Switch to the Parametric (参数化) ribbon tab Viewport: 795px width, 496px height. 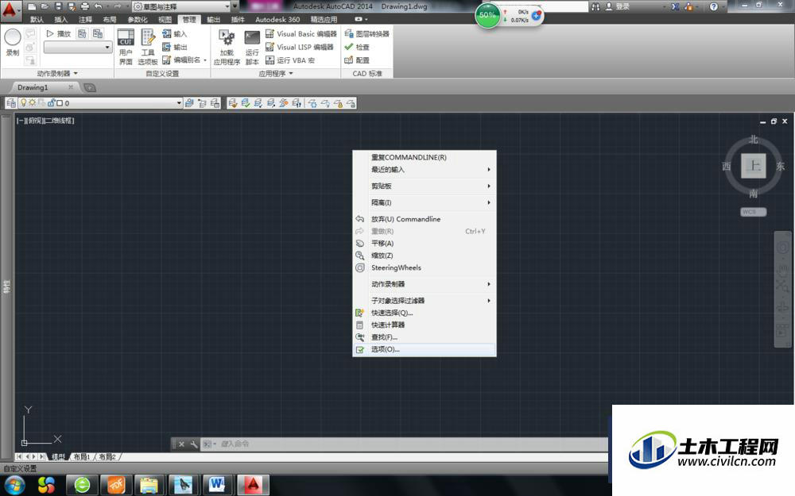pyautogui.click(x=137, y=20)
